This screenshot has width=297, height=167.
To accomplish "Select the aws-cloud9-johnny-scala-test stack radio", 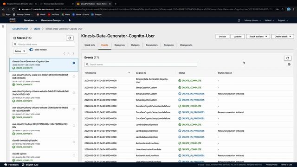I will 74,77.
